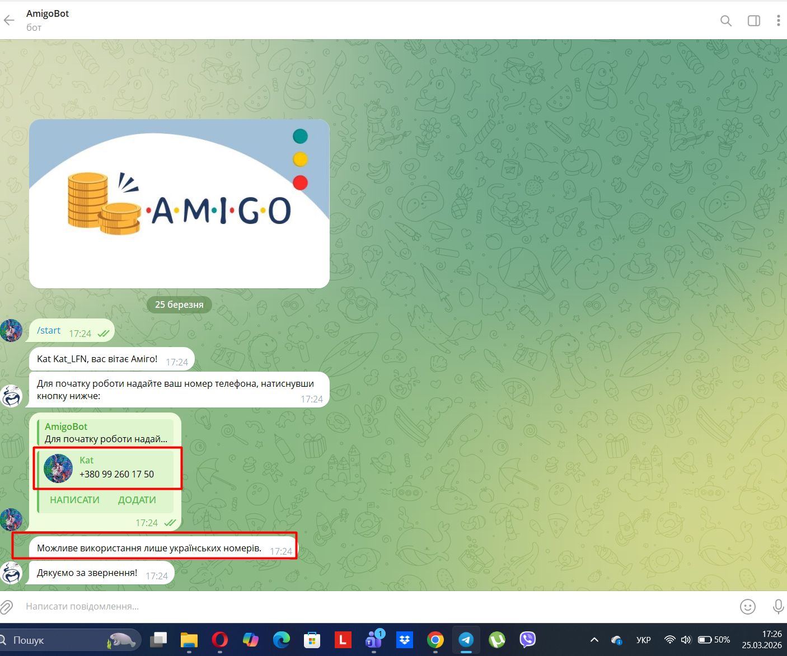The height and width of the screenshot is (656, 787).
Task: Start voice recording with the microphone icon
Action: 778,607
